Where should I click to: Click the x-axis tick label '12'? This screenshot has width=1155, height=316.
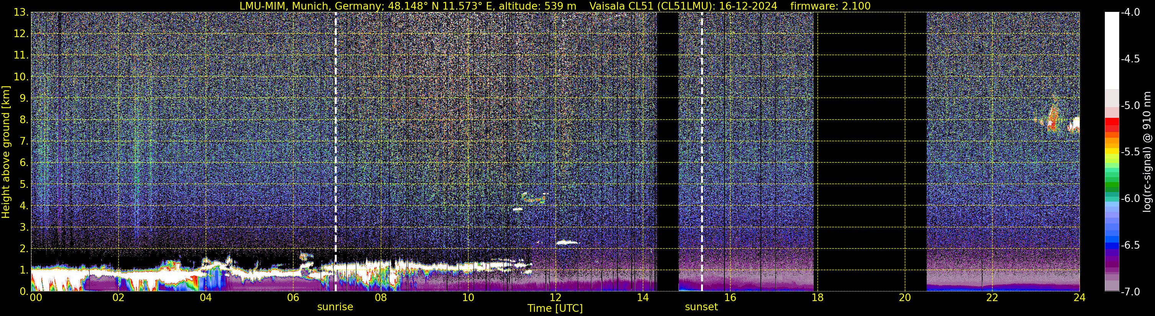pyautogui.click(x=555, y=298)
